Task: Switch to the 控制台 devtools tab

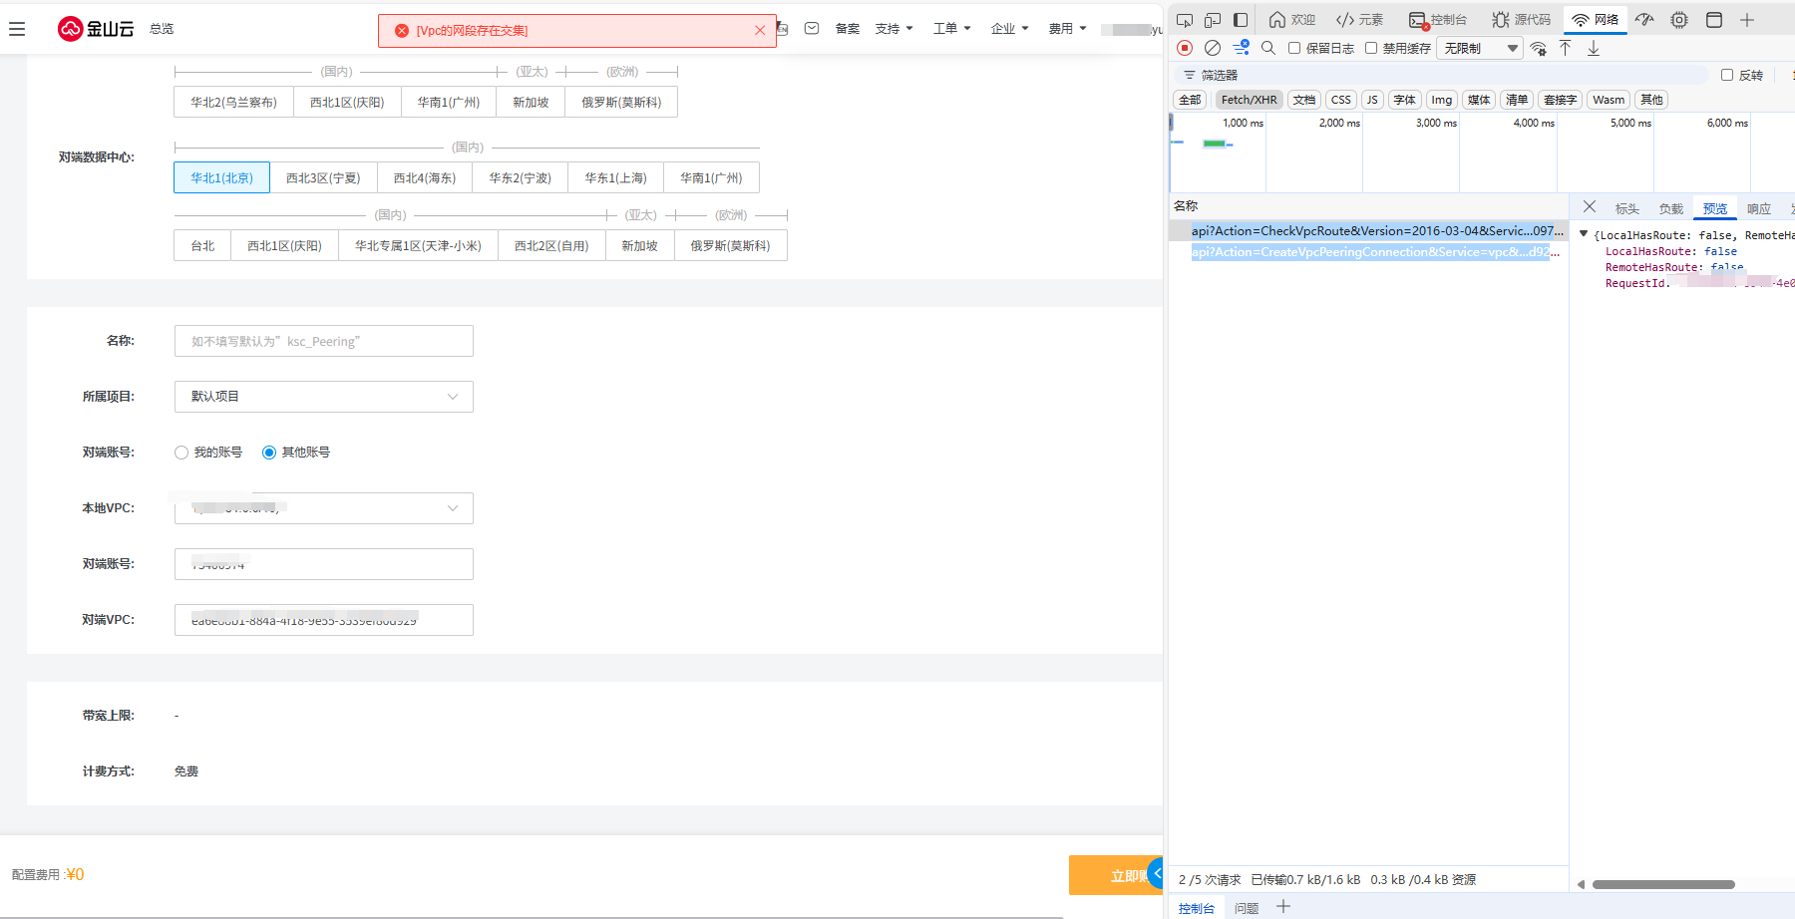Action: tap(1438, 20)
